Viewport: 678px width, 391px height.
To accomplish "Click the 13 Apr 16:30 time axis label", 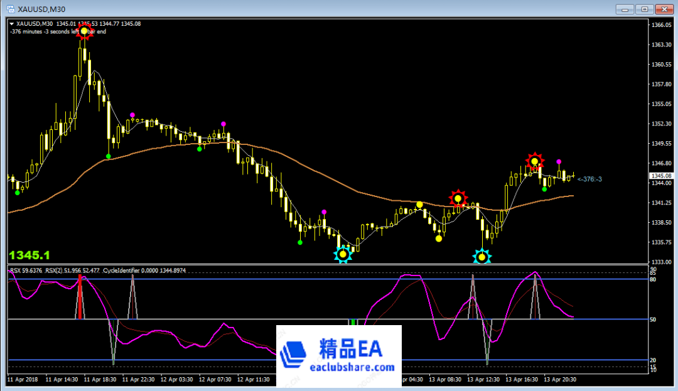I will (520, 380).
